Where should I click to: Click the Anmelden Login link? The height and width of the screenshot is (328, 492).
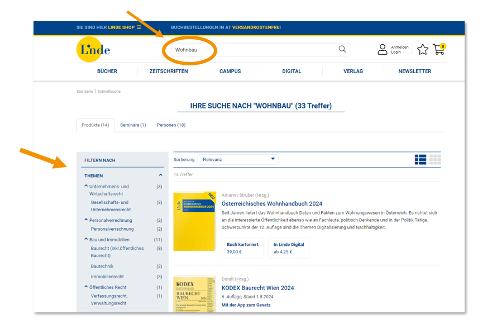point(399,50)
